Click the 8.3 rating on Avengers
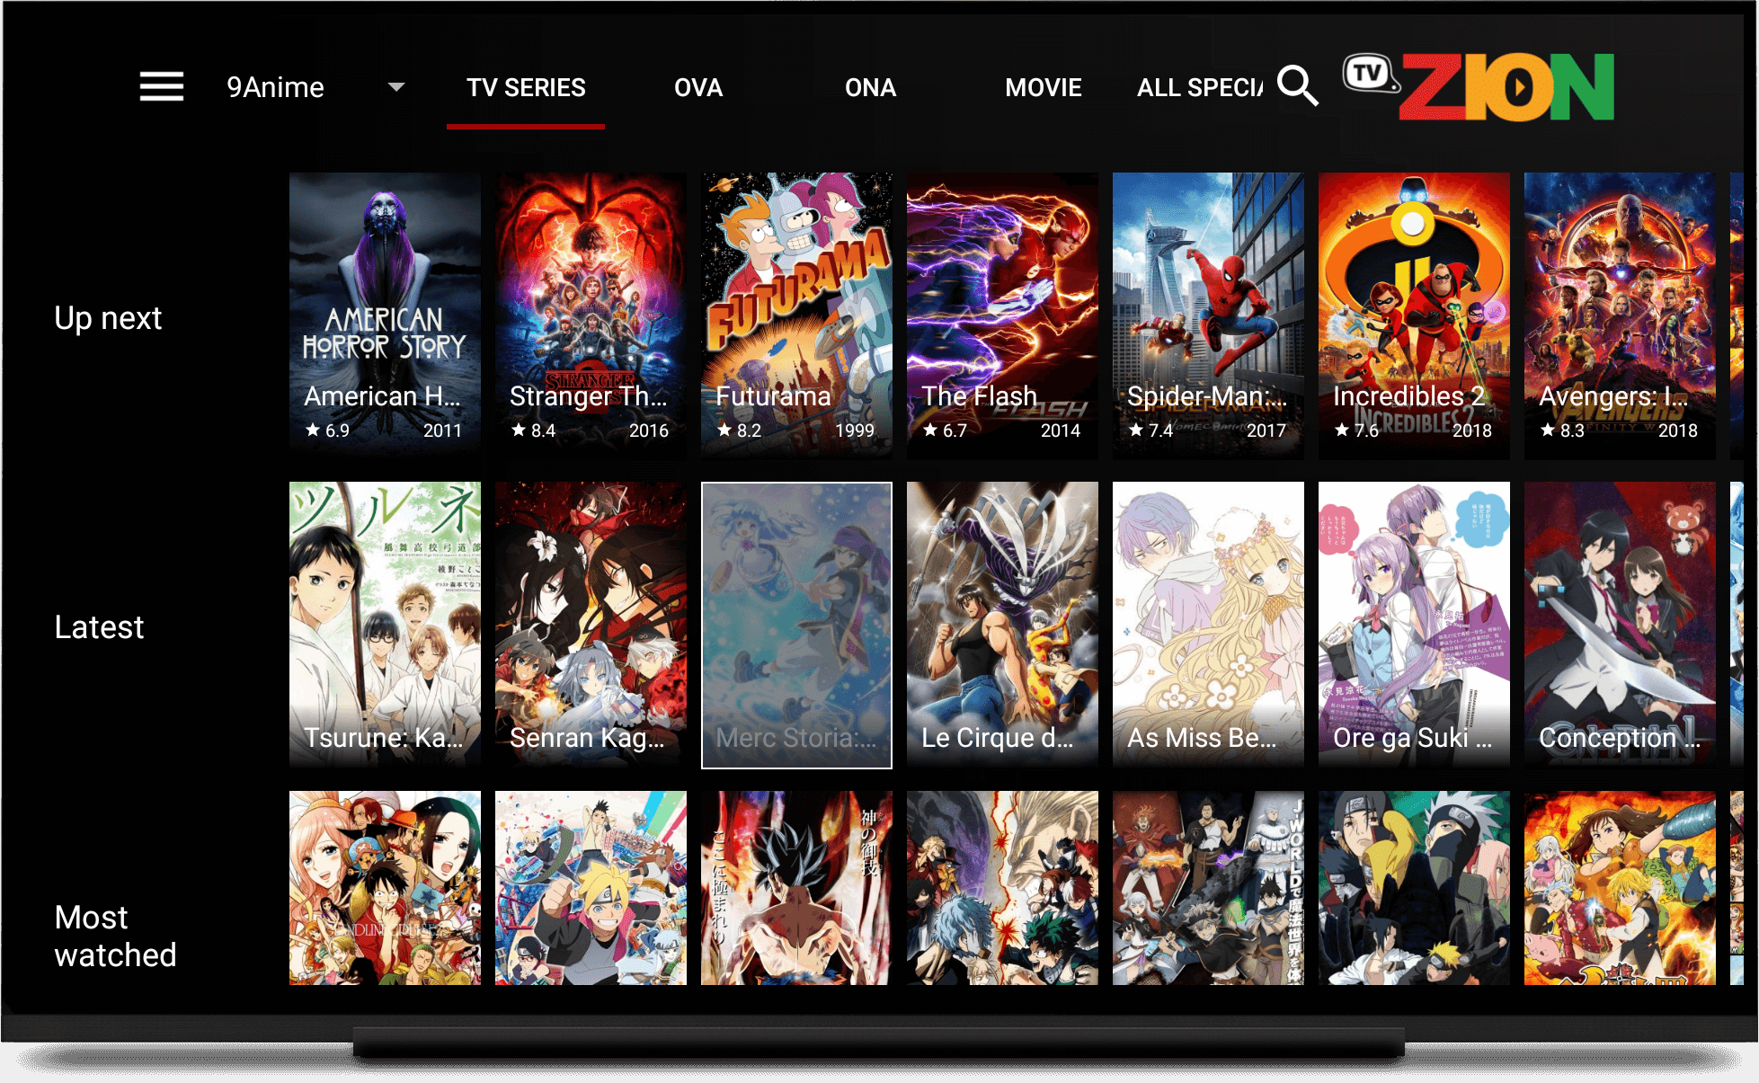 (x=1562, y=431)
